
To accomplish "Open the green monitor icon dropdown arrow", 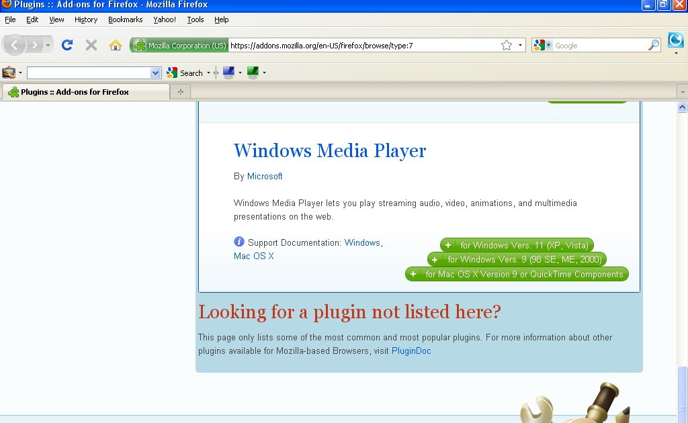I will [264, 73].
